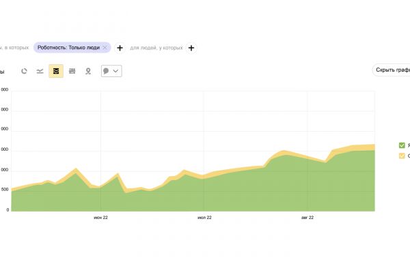Uncheck the yellow series legend checkbox
Image resolution: width=410 pixels, height=262 pixels.
click(402, 156)
